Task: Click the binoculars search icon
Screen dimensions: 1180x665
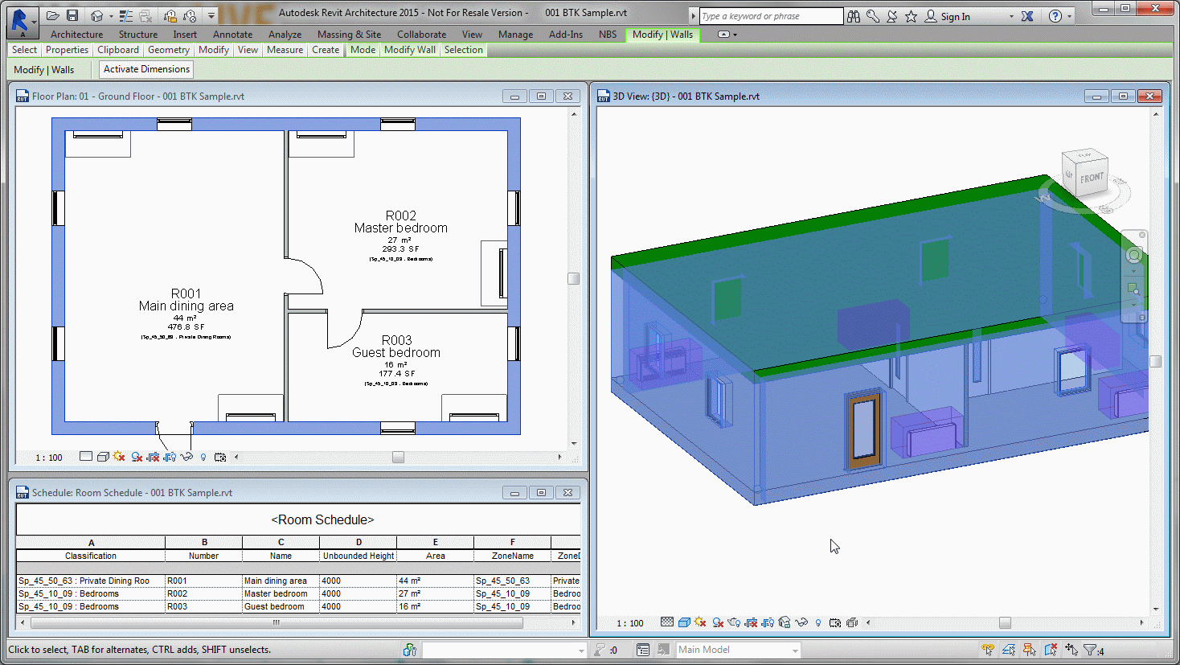Action: coord(854,16)
